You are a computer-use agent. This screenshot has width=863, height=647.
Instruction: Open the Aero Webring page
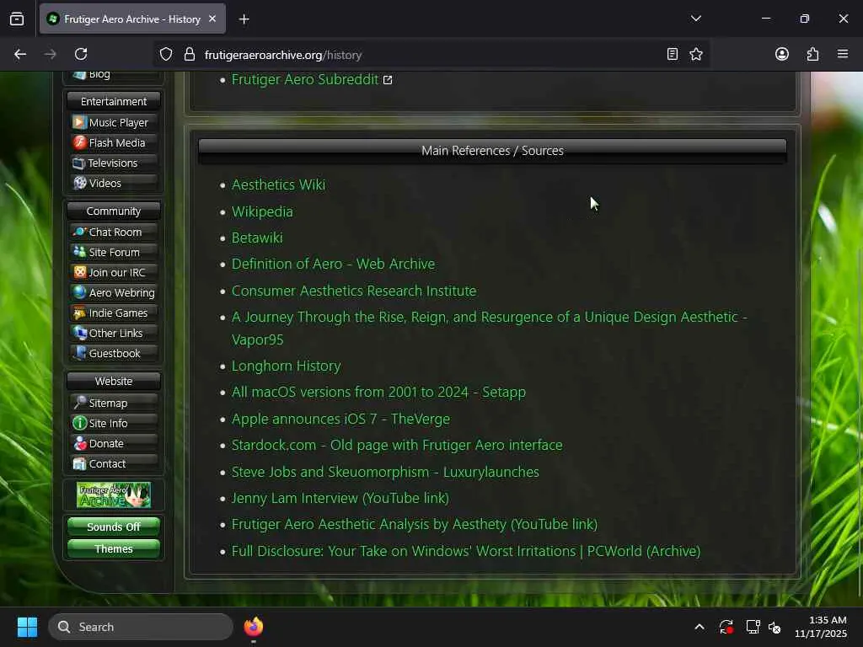(x=114, y=292)
